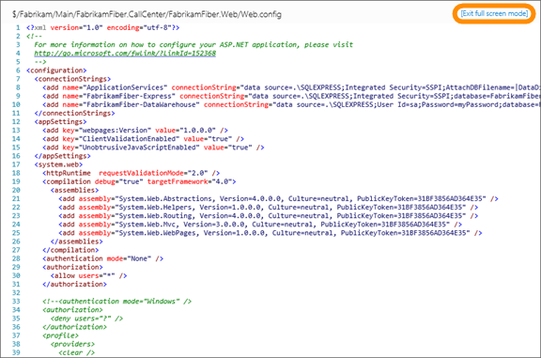Click the closing compilation tag on line 27
The height and width of the screenshot is (358, 541).
[70, 250]
